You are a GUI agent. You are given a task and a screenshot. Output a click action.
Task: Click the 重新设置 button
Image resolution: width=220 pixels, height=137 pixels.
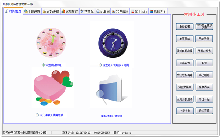pyautogui.click(x=185, y=27)
